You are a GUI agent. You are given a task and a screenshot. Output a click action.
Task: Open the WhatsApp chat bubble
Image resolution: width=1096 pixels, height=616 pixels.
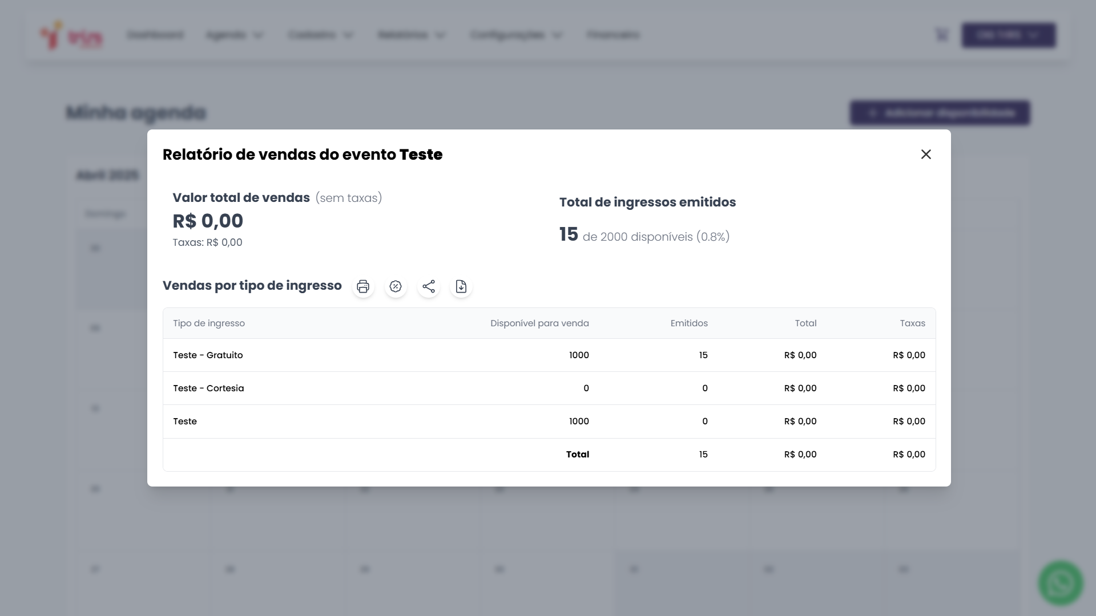(1060, 583)
